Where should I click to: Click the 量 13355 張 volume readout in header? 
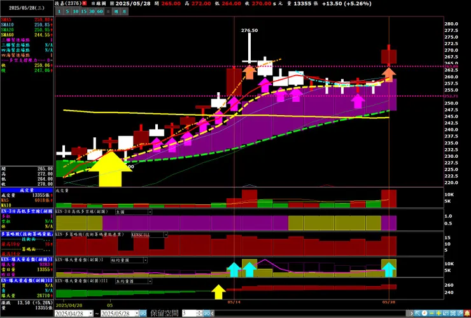pos(302,4)
